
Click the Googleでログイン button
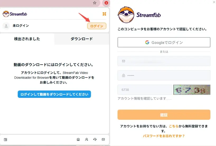pos(164,42)
